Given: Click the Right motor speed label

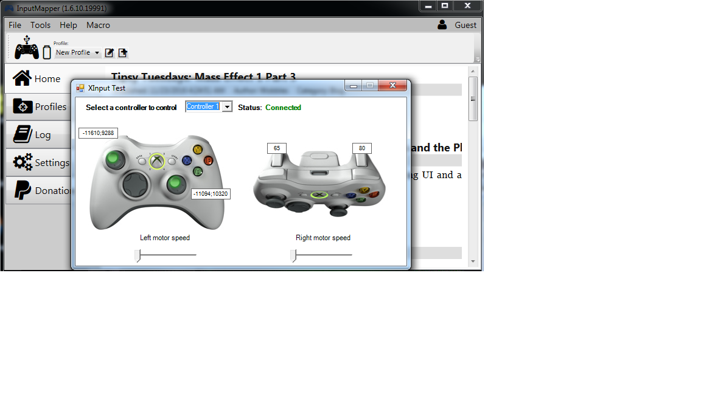Looking at the screenshot, I should 323,238.
